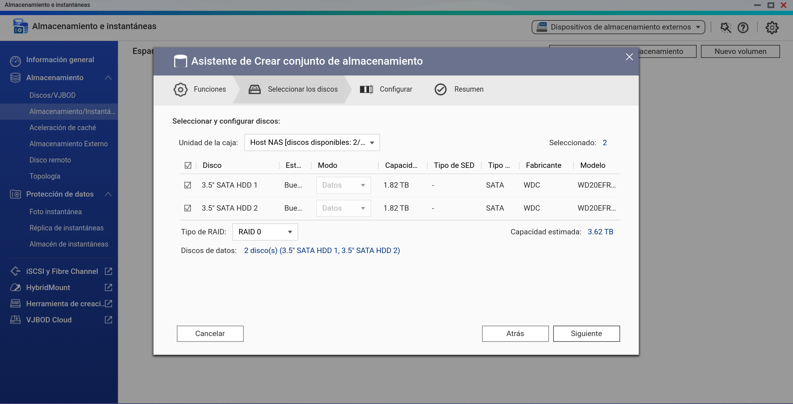Viewport: 793px width, 404px height.
Task: Uncheck the 3.5" SATA HDD 2 checkbox
Action: coord(188,208)
